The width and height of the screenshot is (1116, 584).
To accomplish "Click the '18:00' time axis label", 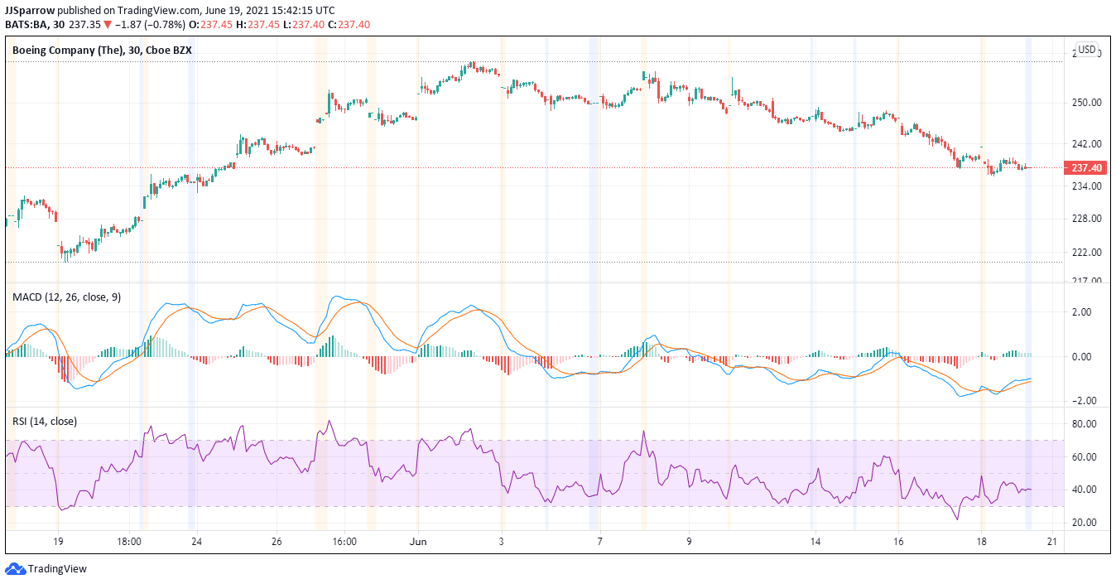I will (127, 542).
